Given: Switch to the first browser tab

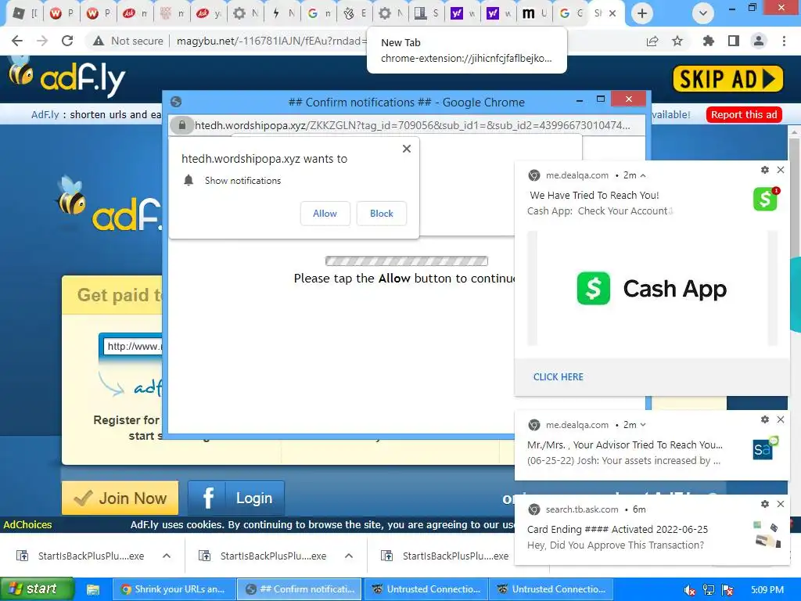Looking at the screenshot, I should (x=24, y=13).
